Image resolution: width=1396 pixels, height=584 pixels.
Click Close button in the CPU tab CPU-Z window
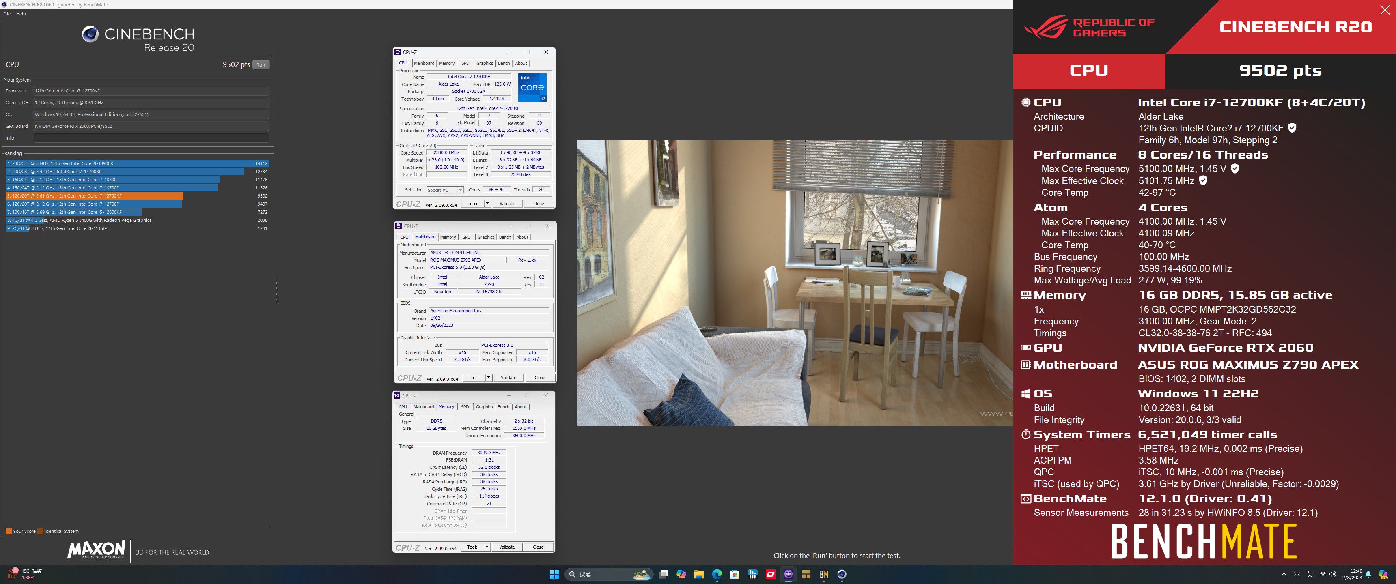tap(539, 204)
